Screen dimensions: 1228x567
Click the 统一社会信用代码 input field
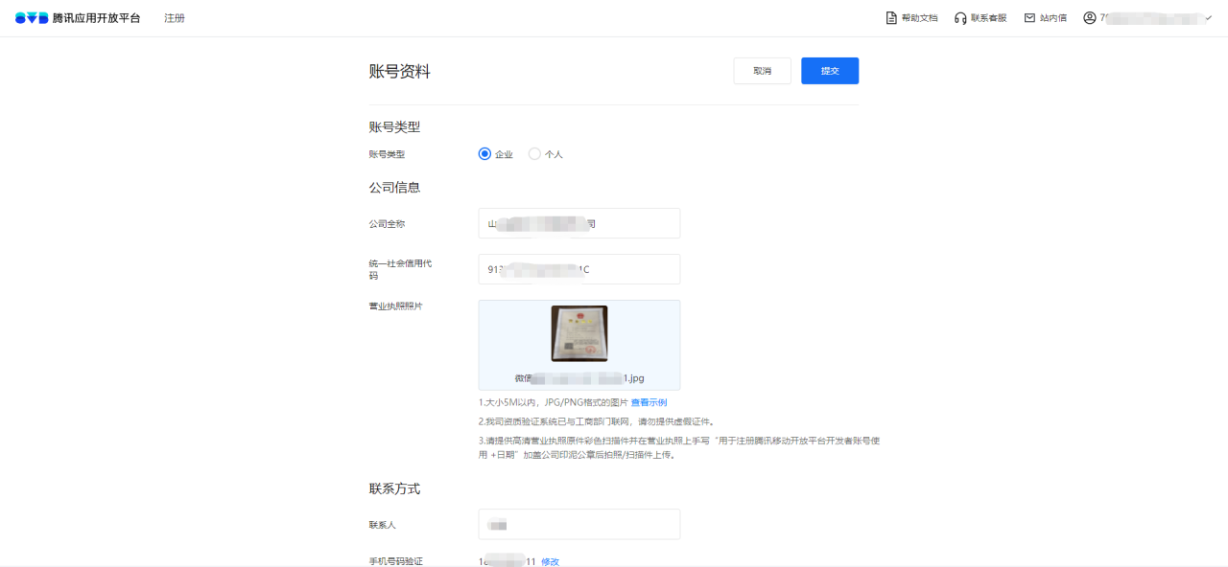[x=579, y=269]
